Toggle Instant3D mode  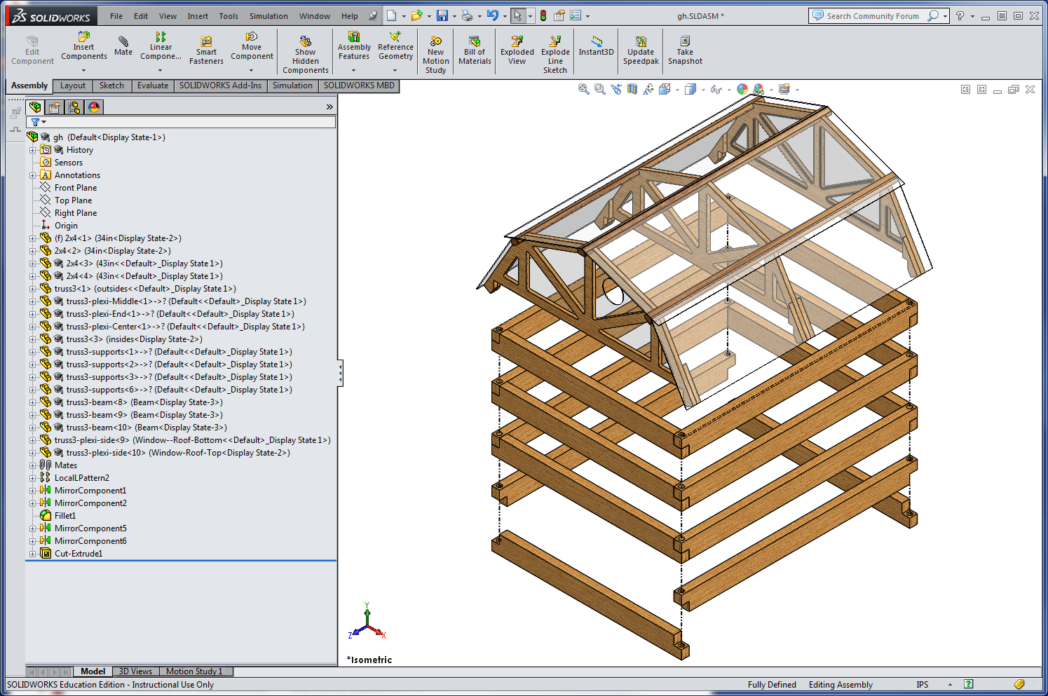click(x=596, y=46)
